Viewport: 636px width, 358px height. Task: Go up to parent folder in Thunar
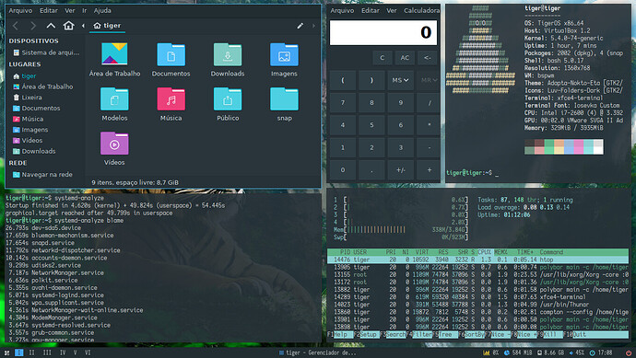click(51, 26)
